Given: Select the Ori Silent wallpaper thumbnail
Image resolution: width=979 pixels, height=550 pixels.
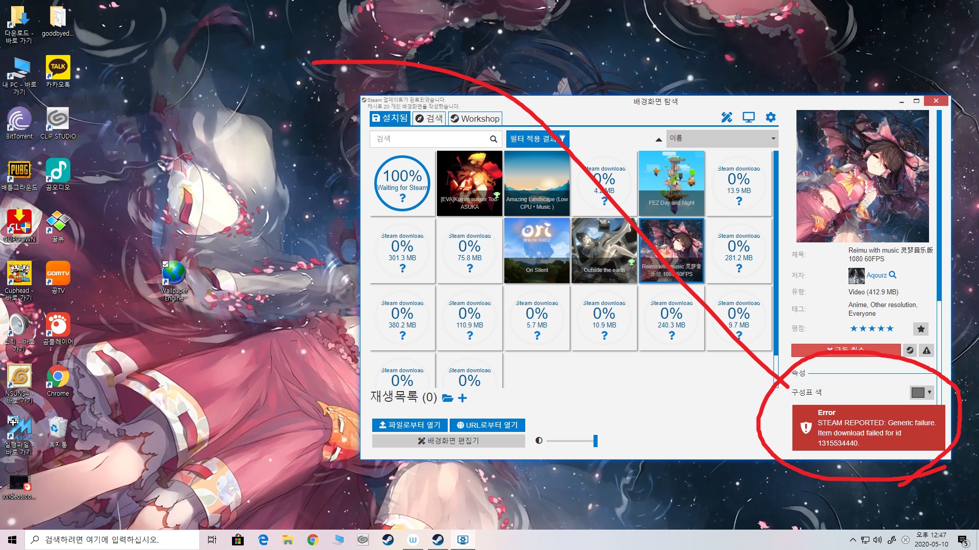Looking at the screenshot, I should (537, 251).
